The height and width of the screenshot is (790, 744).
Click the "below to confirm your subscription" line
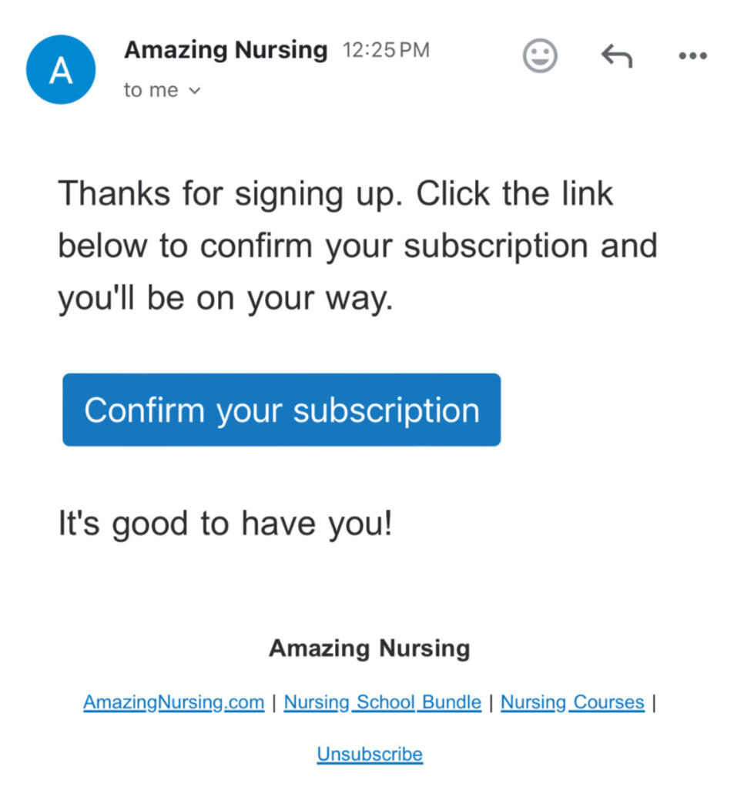point(357,246)
